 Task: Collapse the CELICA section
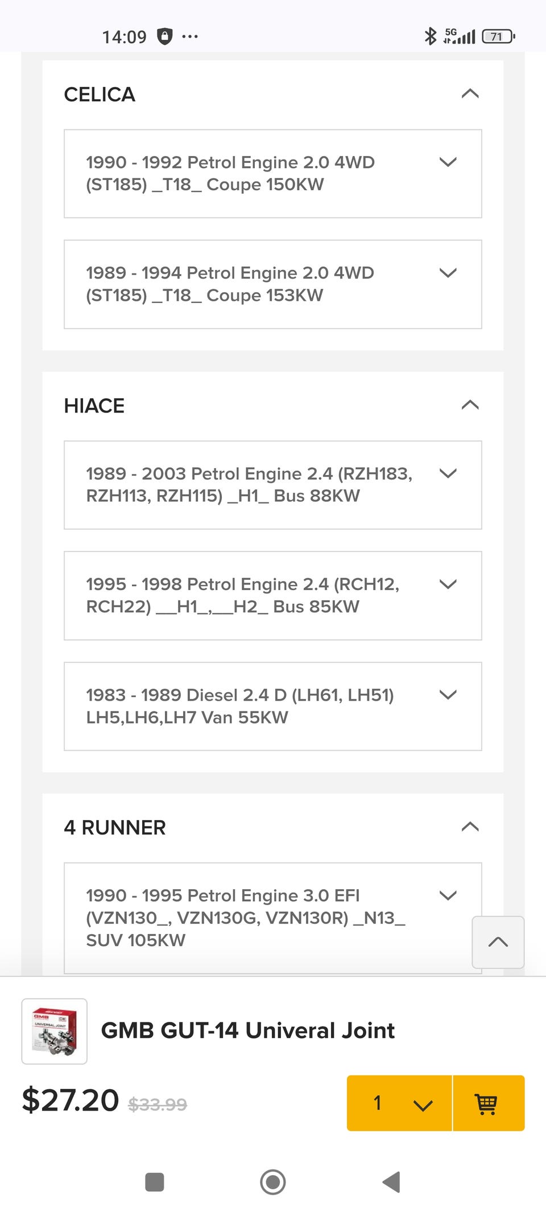tap(470, 94)
